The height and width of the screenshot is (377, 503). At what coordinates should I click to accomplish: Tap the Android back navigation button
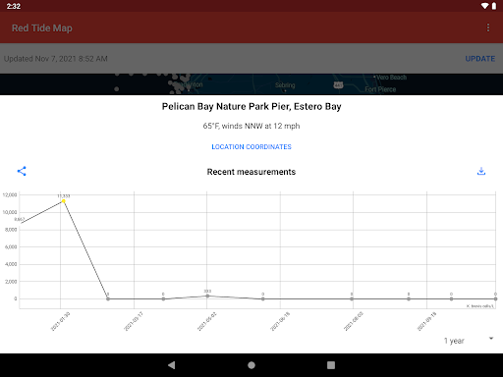[x=171, y=365]
